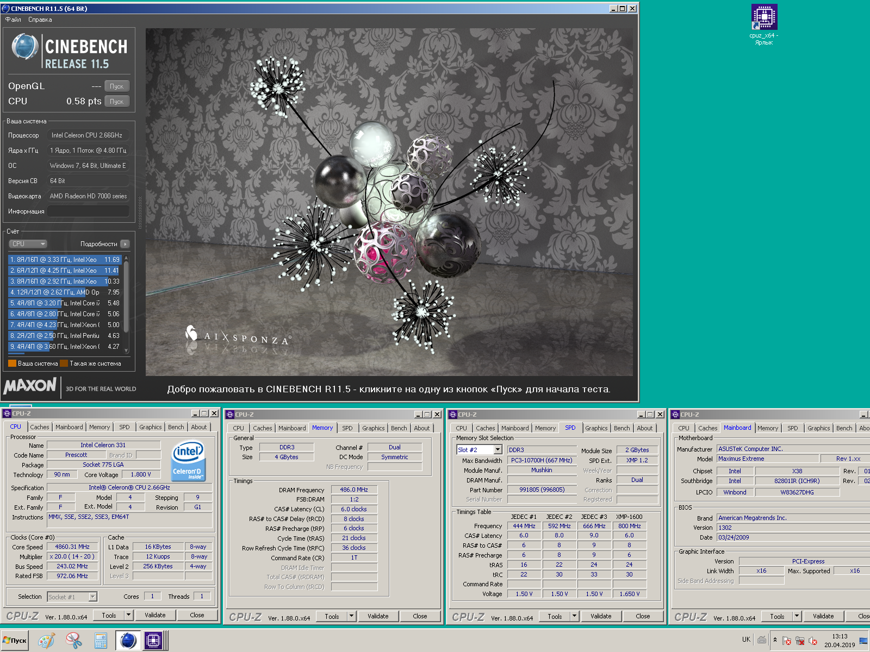Open Memory tab in CPU-Z Mainboard window
Viewport: 870px width, 652px height.
(x=768, y=428)
